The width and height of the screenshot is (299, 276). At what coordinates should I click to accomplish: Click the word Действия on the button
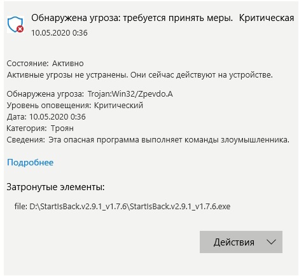(234, 242)
